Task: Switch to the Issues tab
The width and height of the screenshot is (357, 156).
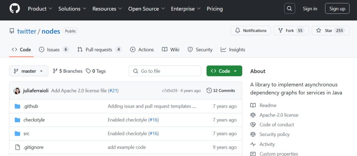Action: point(54,49)
